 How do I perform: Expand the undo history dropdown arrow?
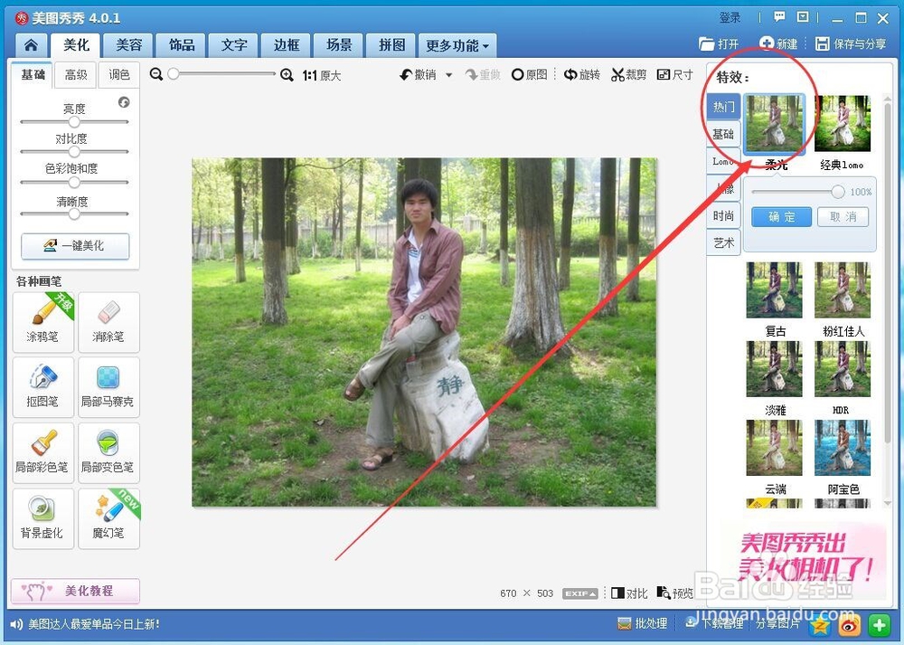(449, 75)
